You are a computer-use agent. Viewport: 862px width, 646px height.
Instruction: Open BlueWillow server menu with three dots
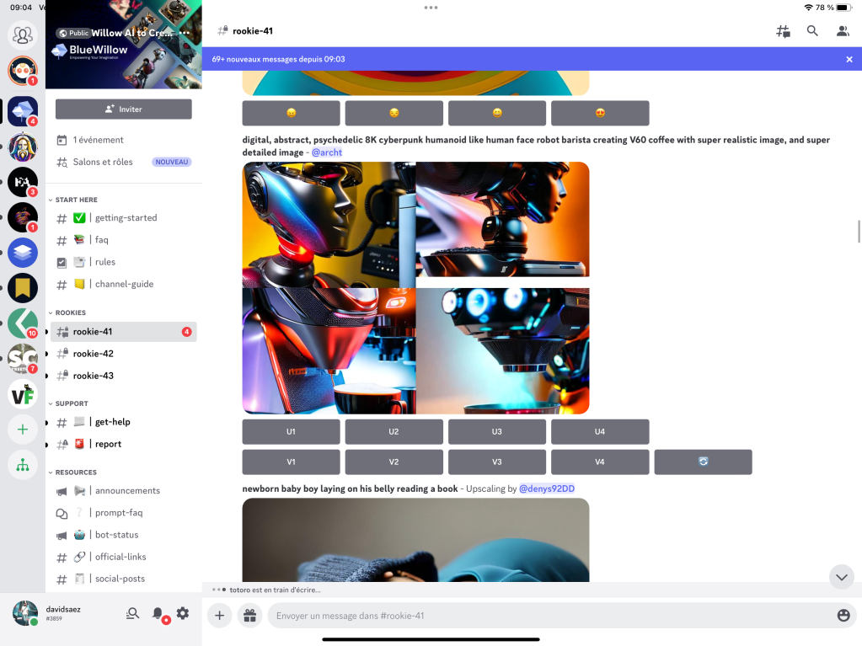pos(185,33)
